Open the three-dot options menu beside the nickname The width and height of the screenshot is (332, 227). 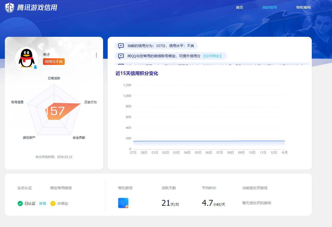coord(96,55)
